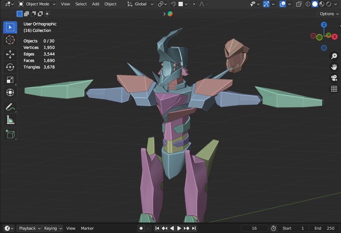Open the pivot point dropdown
Viewport: 341px width, 233px height.
pyautogui.click(x=162, y=4)
